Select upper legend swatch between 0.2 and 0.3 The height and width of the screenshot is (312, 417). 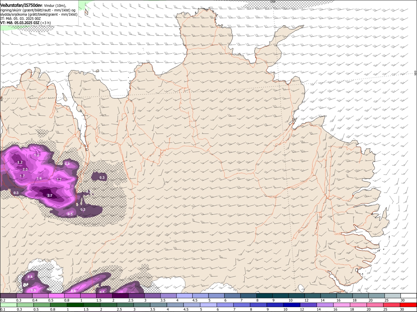pyautogui.click(x=8, y=295)
